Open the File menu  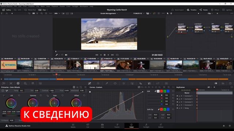15,7
